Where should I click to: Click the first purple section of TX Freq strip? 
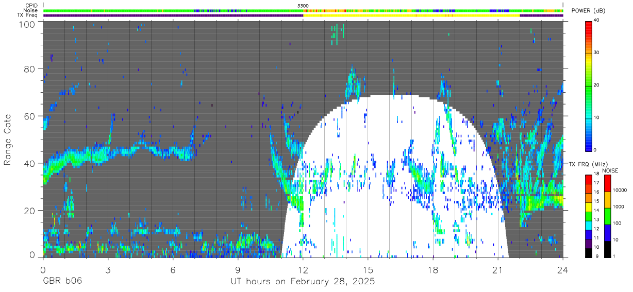[x=173, y=15]
